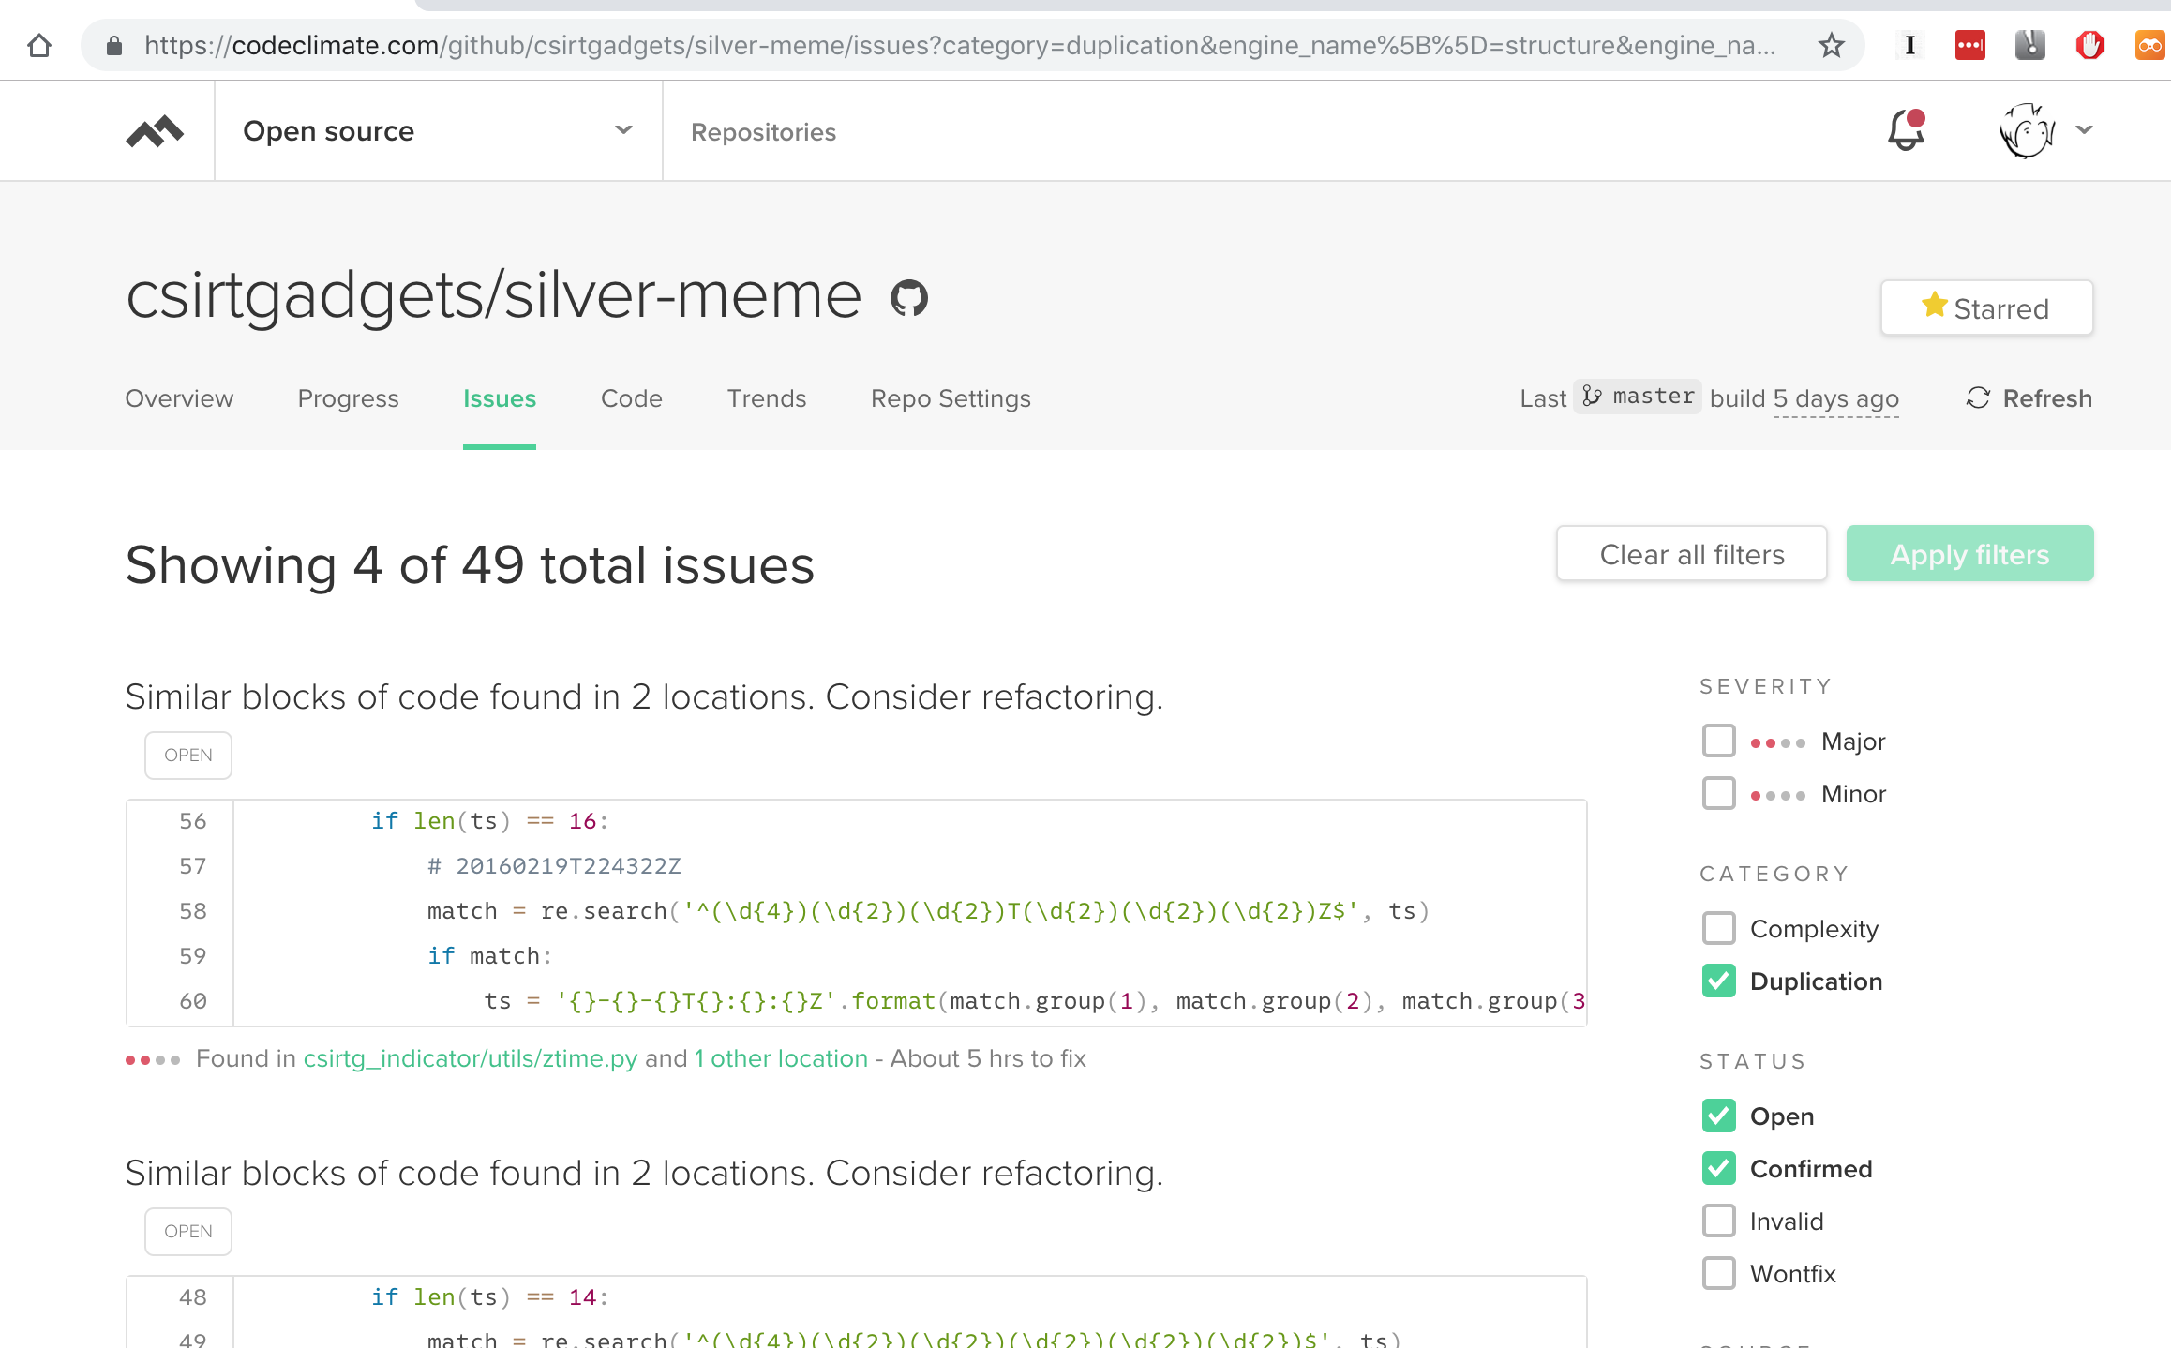The image size is (2171, 1348).
Task: Click the browser home icon
Action: [39, 45]
